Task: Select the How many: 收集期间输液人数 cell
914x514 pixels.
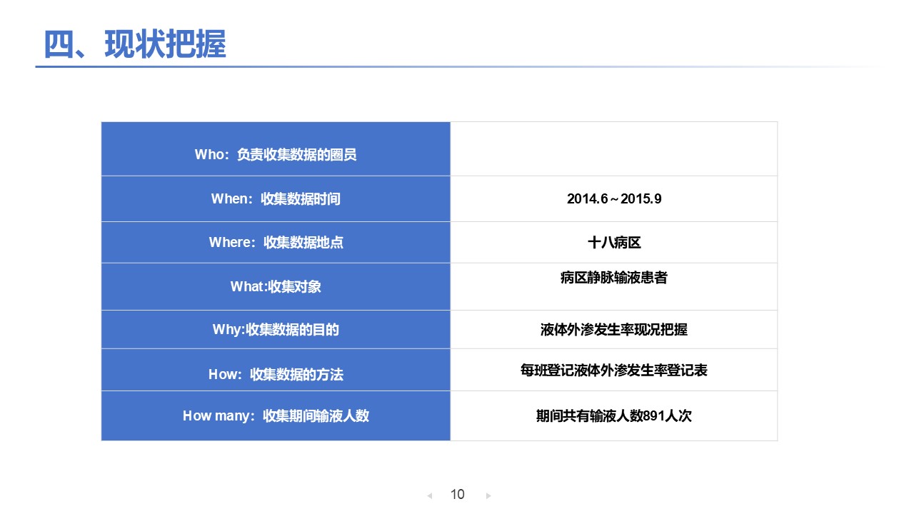Action: tap(276, 415)
